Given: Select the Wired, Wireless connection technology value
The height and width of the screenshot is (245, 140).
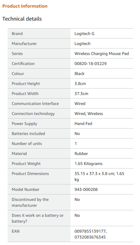Looking at the screenshot, I should click(89, 114).
